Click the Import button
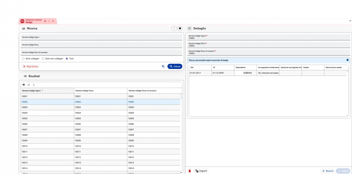This screenshot has height=174, width=352. 201,171
